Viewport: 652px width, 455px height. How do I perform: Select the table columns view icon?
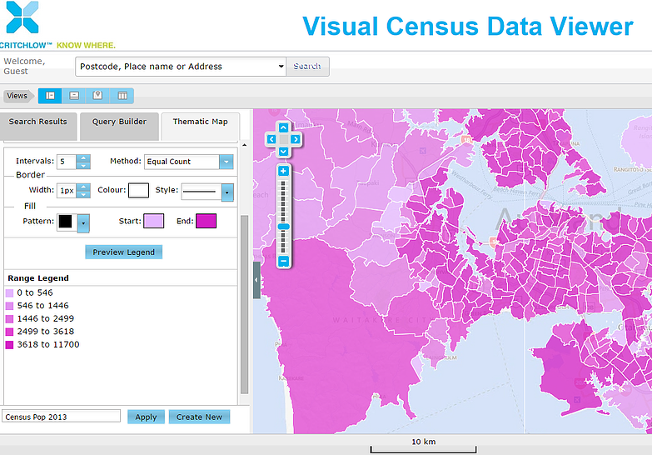coord(122,96)
